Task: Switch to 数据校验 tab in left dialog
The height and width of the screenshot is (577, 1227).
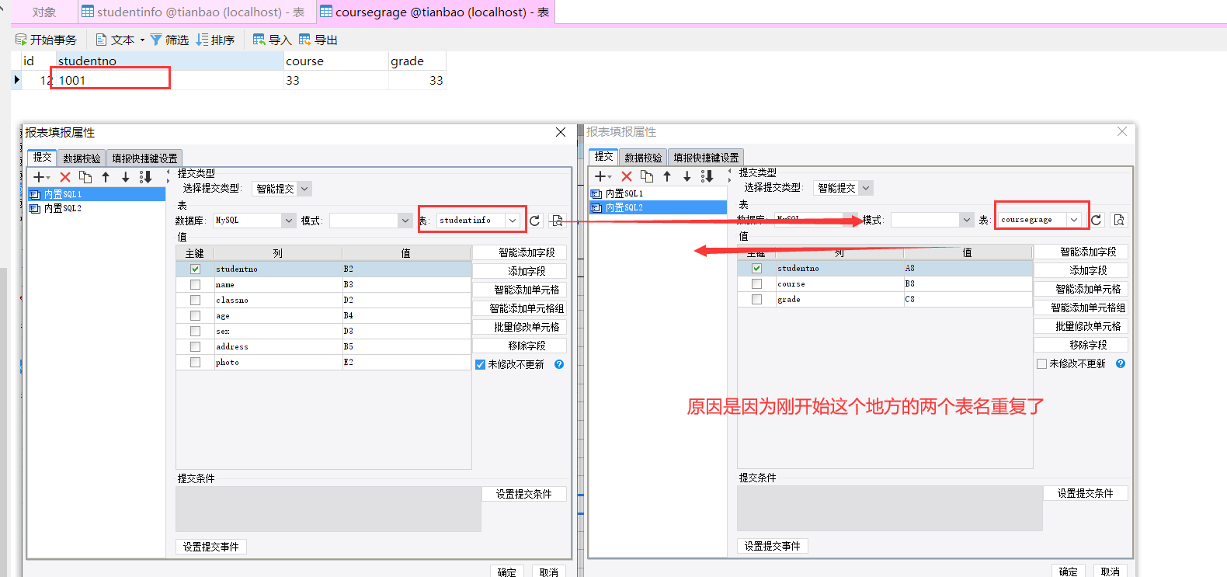Action: 82,158
